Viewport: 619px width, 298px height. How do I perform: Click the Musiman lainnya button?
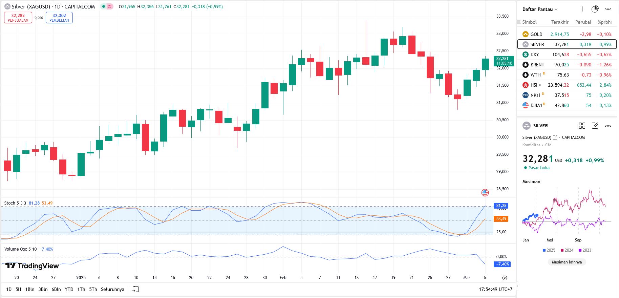tap(567, 262)
